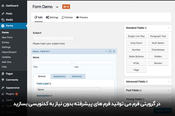
Task: Collapse the Standard Fields panel arrow
Action: click(169, 28)
